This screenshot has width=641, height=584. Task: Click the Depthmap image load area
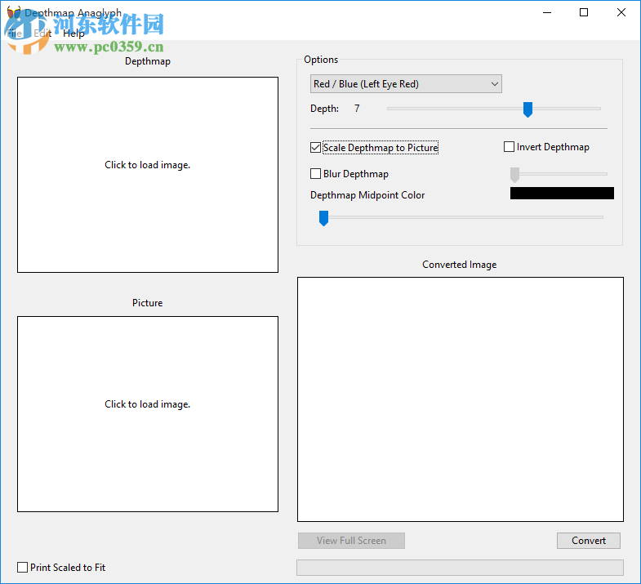148,175
